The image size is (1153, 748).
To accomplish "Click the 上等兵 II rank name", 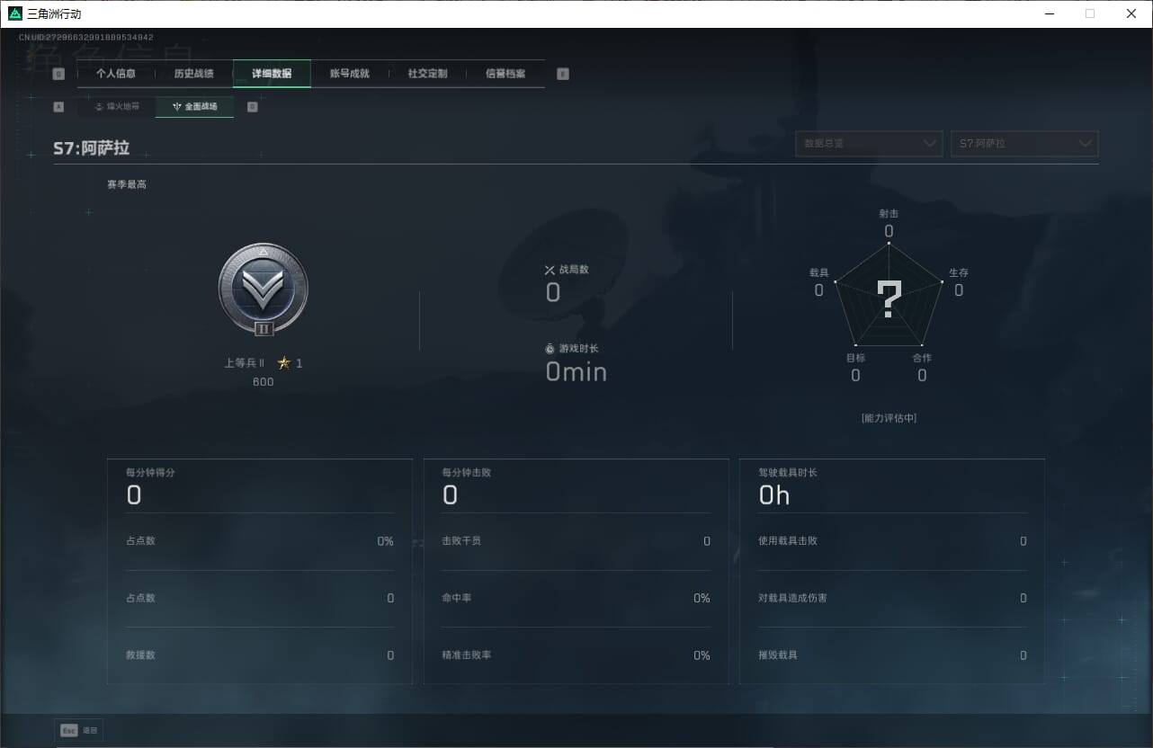I will point(244,363).
